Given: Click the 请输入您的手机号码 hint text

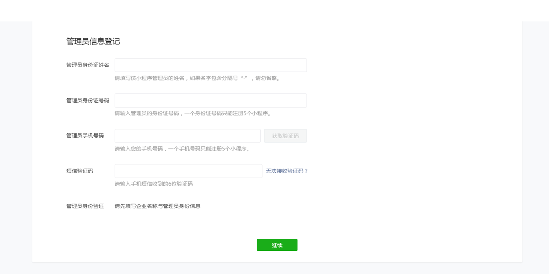Looking at the screenshot, I should (182, 149).
